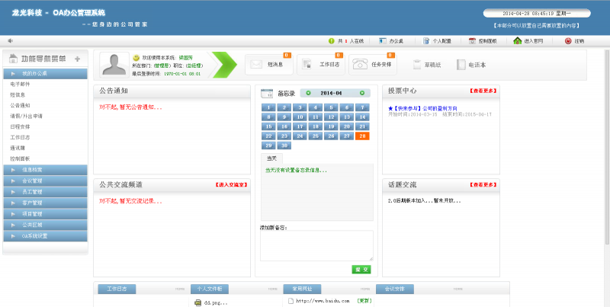This screenshot has width=610, height=307.
Task: Click the green 提交 submit button
Action: (x=361, y=269)
